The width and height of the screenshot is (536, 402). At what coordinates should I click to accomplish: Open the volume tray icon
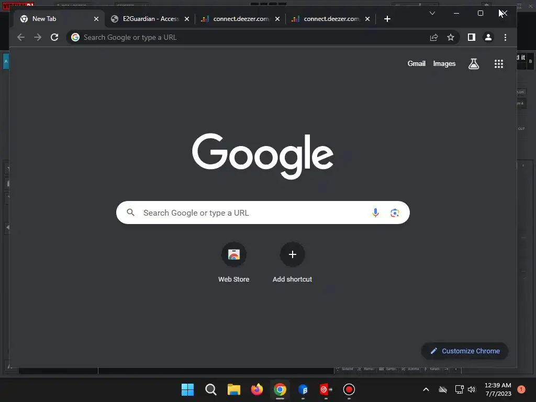[x=472, y=389]
